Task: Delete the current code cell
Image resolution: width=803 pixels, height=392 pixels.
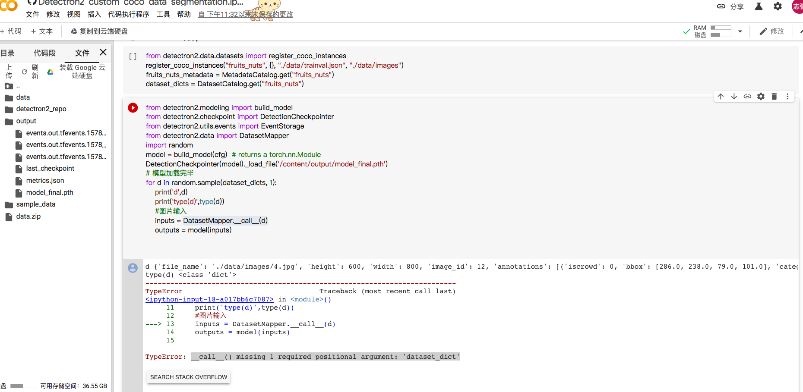Action: pyautogui.click(x=774, y=96)
